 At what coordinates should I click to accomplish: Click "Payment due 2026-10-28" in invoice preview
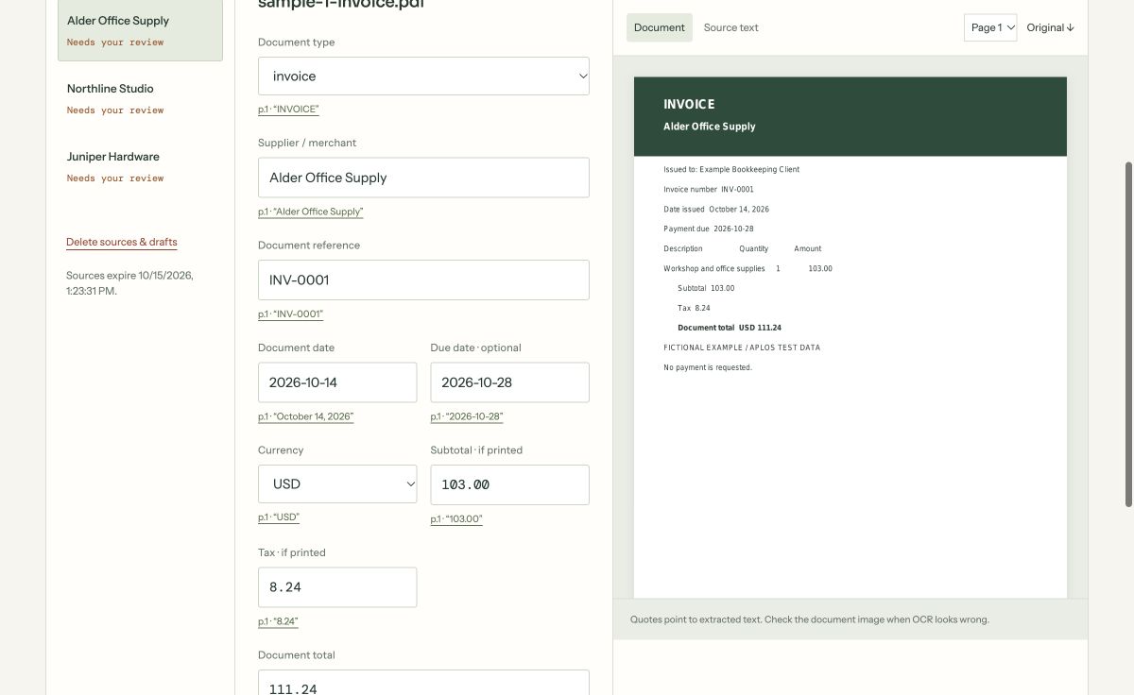(x=709, y=229)
